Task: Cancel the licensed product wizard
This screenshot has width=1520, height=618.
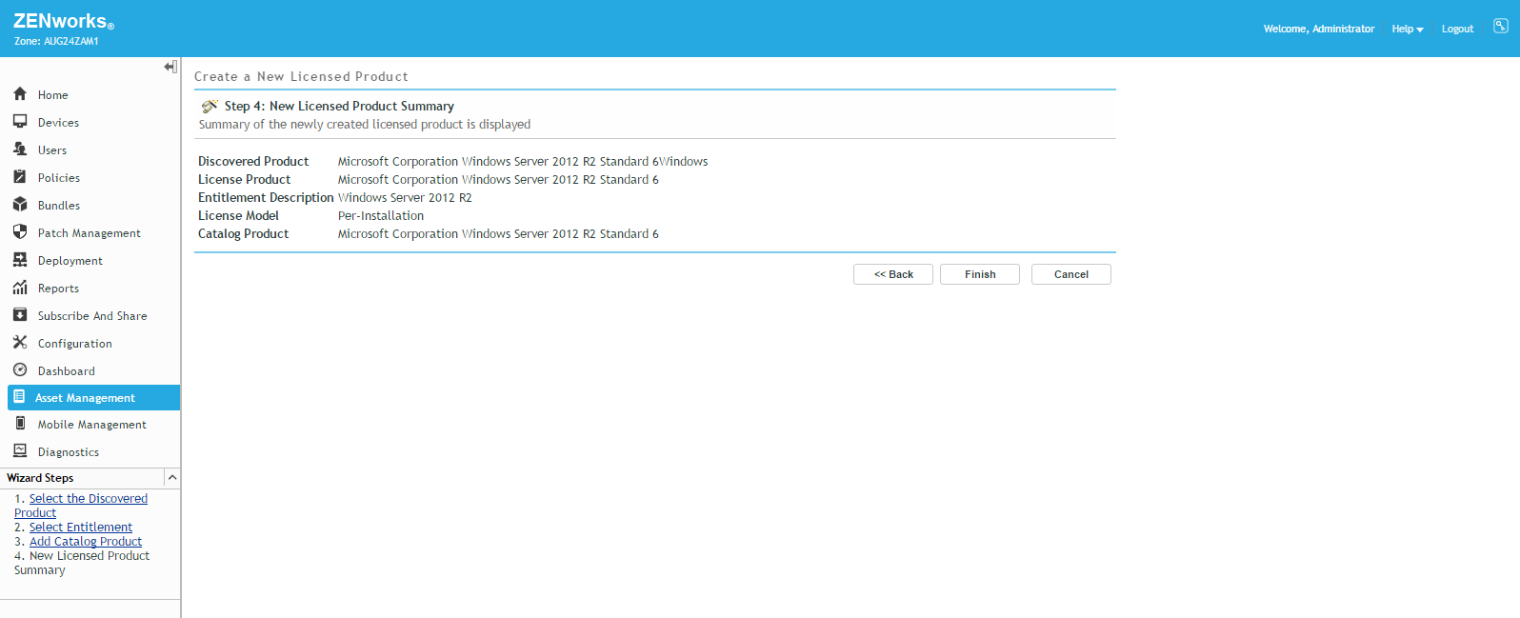Action: [x=1071, y=274]
